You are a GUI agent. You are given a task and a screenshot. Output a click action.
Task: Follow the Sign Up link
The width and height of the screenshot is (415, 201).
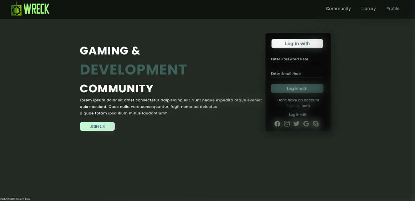click(293, 106)
